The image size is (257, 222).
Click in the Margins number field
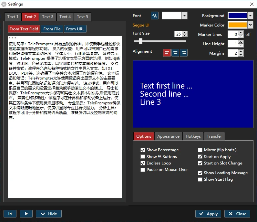pyautogui.click(x=233, y=53)
